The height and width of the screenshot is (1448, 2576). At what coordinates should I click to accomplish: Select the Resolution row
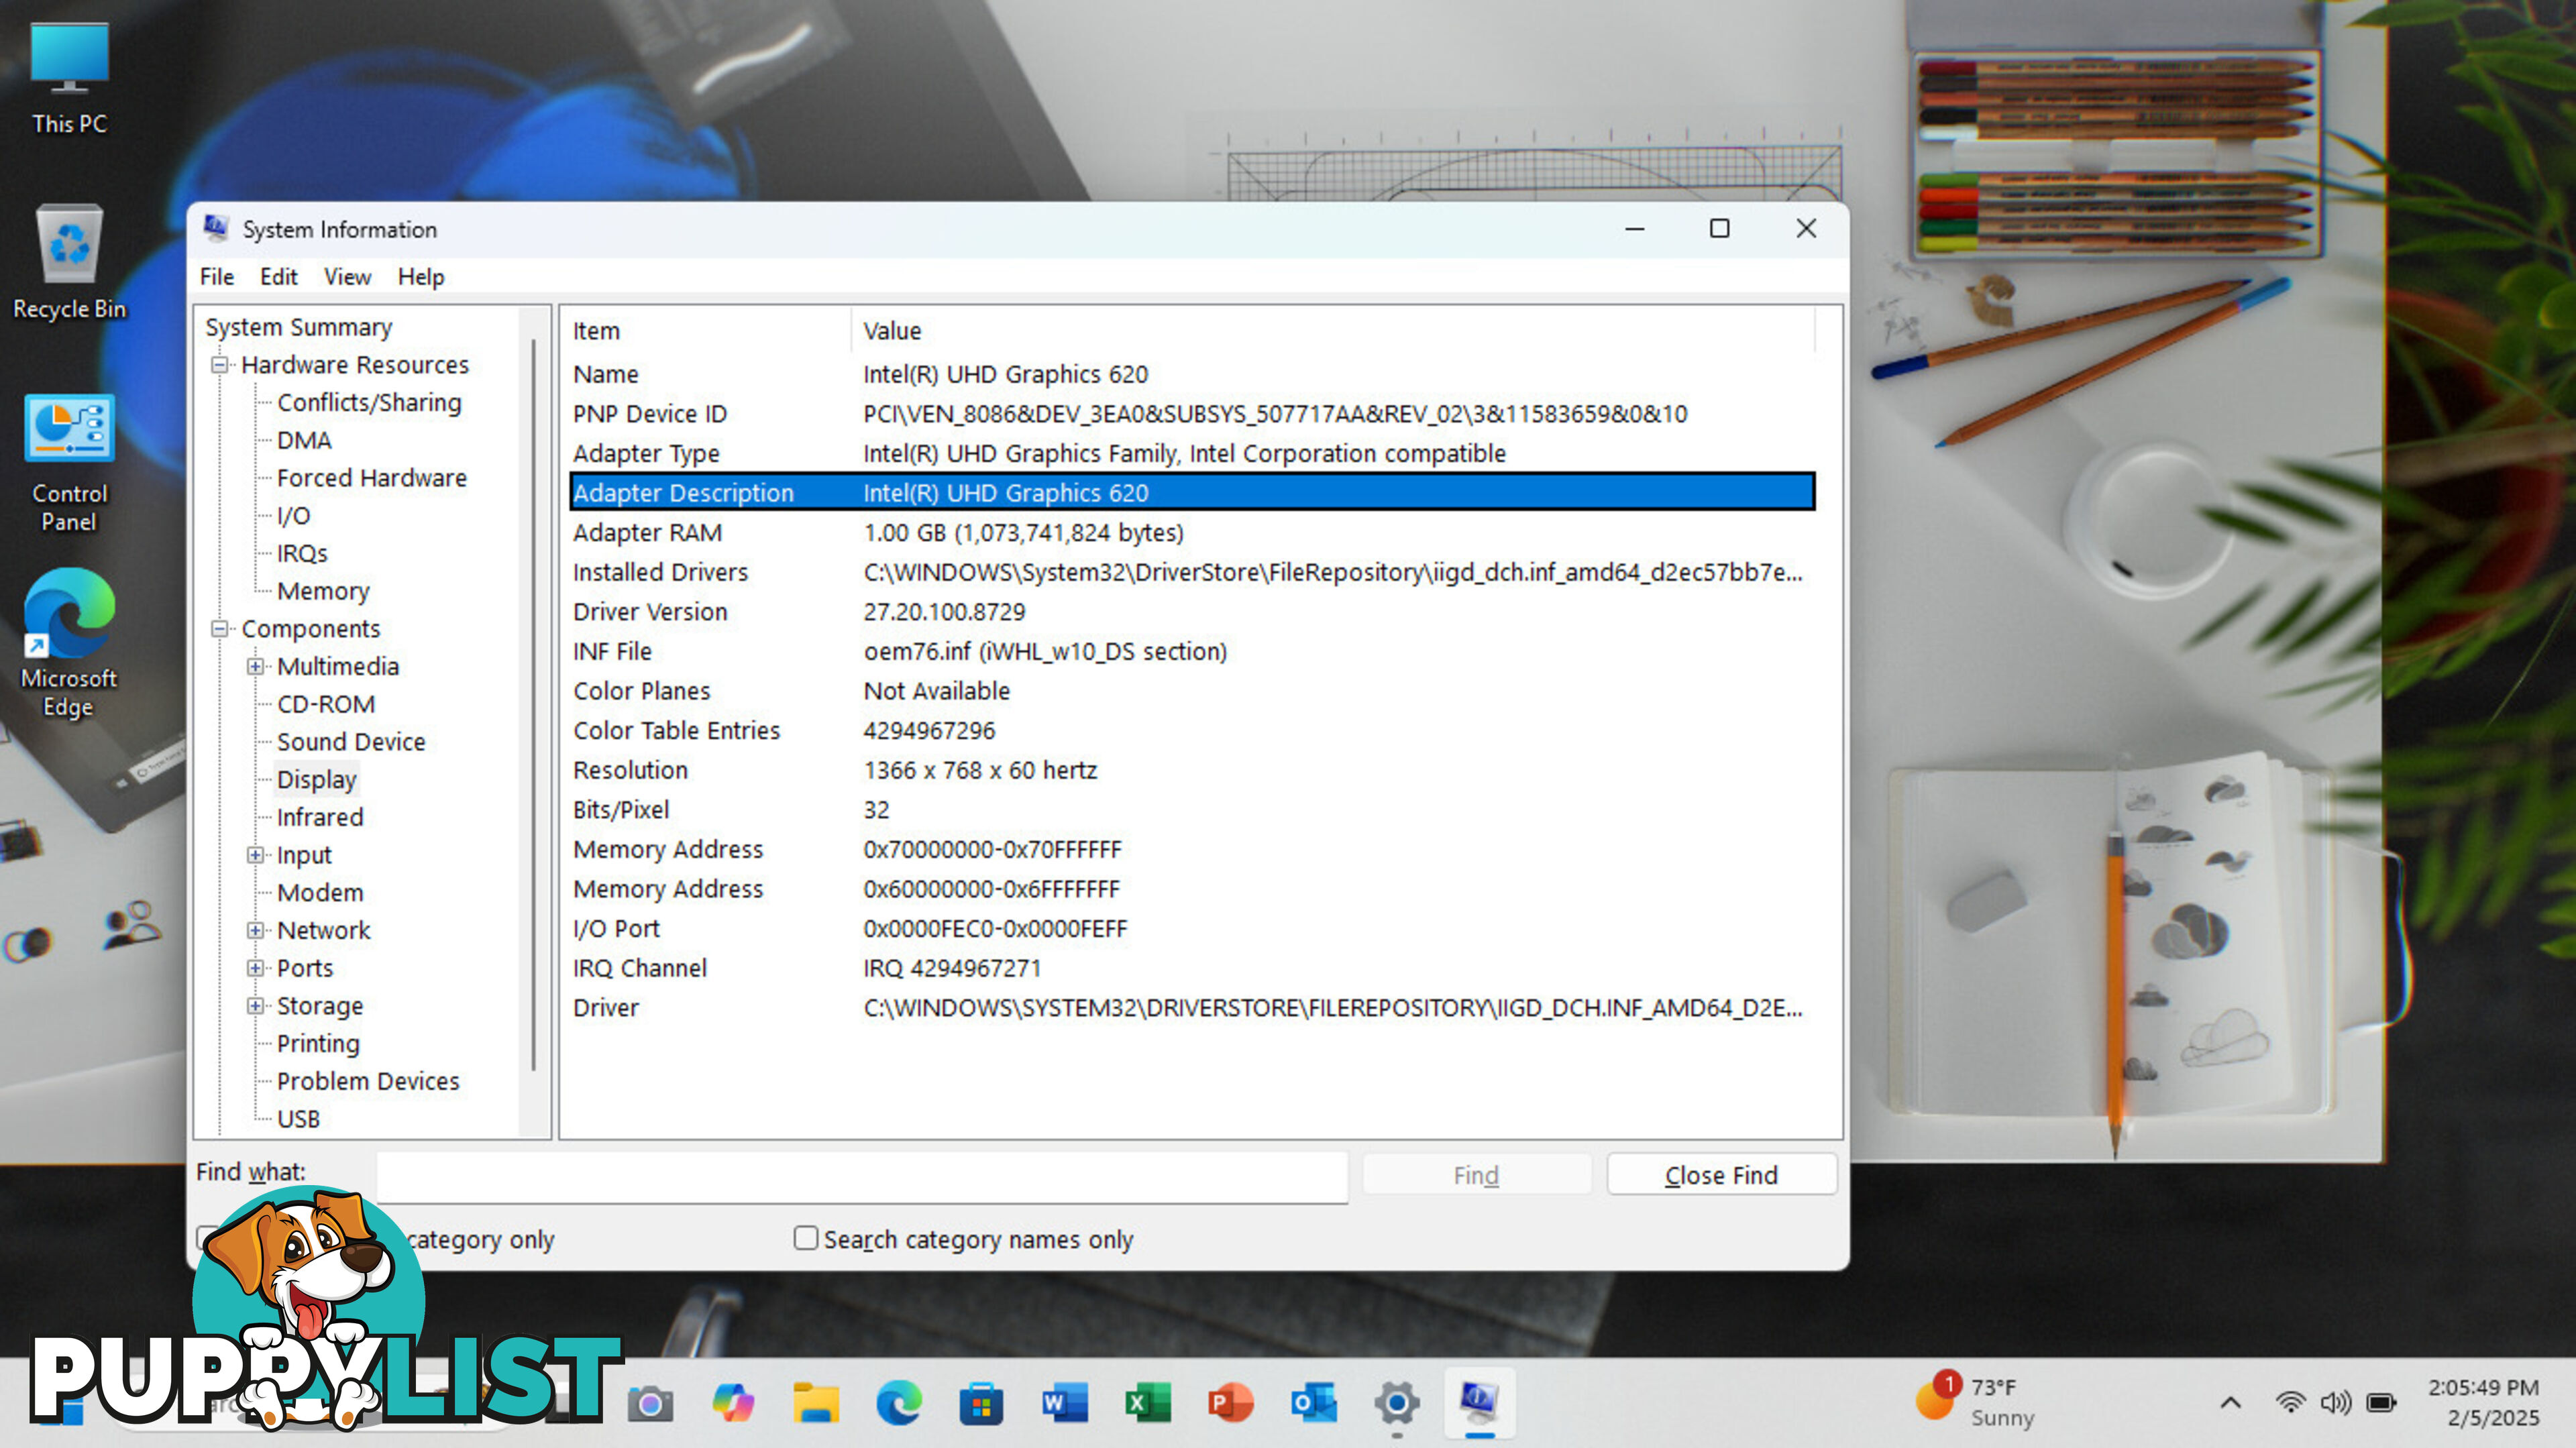pos(1192,771)
